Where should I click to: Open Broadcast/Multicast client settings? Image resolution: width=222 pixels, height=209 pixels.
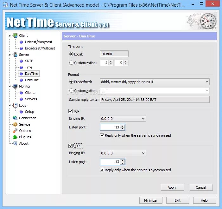coord(40,48)
